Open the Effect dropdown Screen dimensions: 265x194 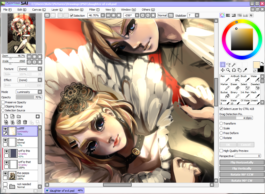(40, 80)
